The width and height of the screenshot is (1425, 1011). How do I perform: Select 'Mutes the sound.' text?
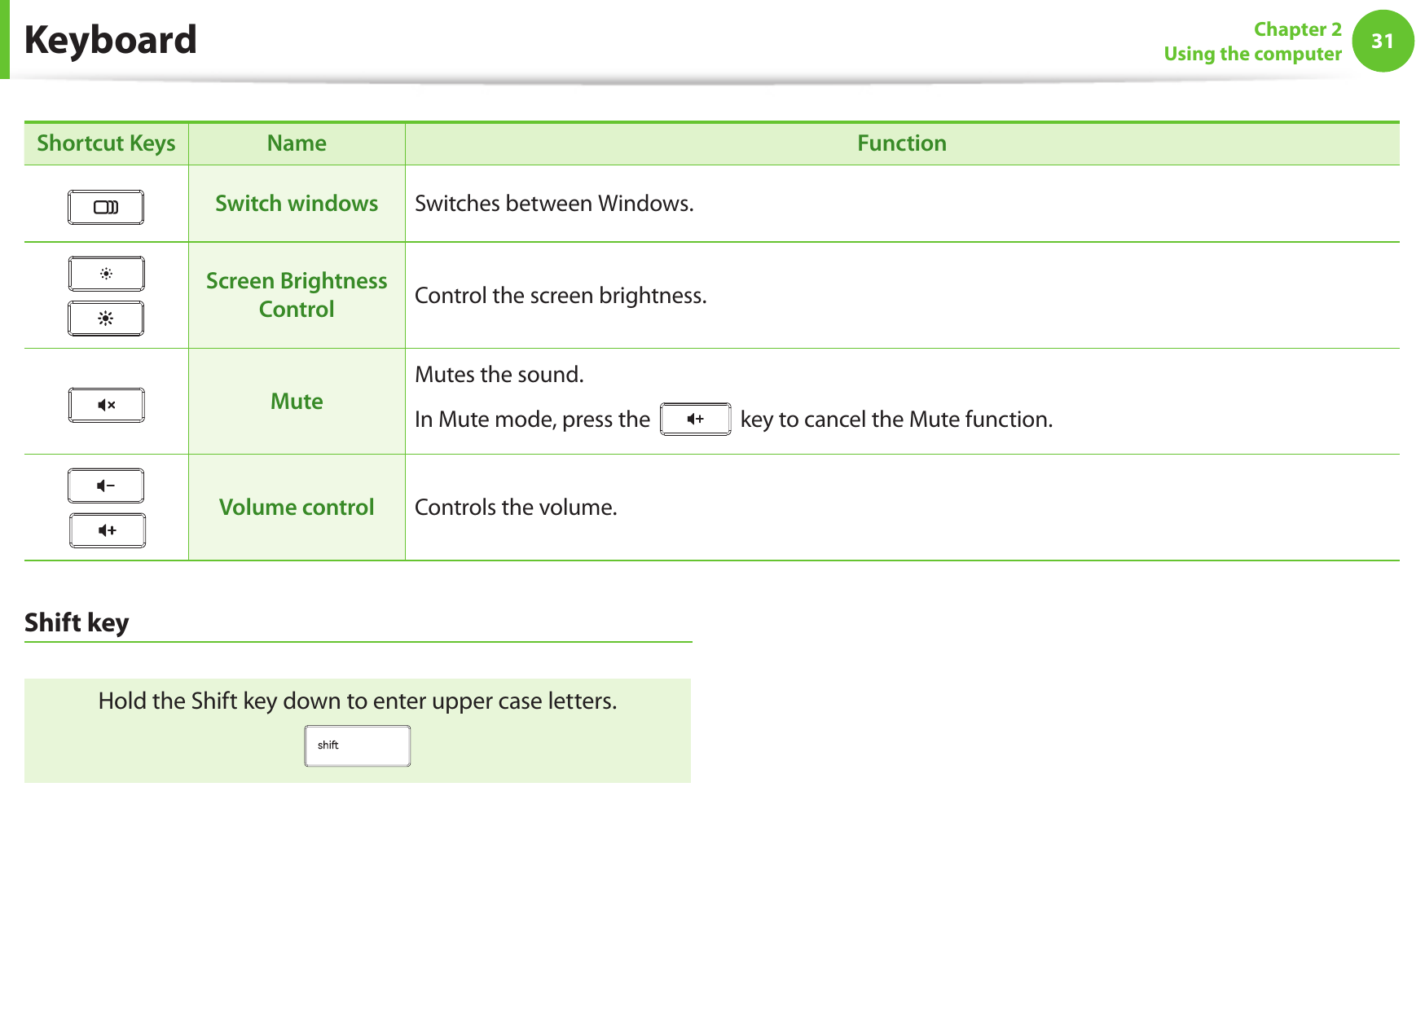coord(499,375)
